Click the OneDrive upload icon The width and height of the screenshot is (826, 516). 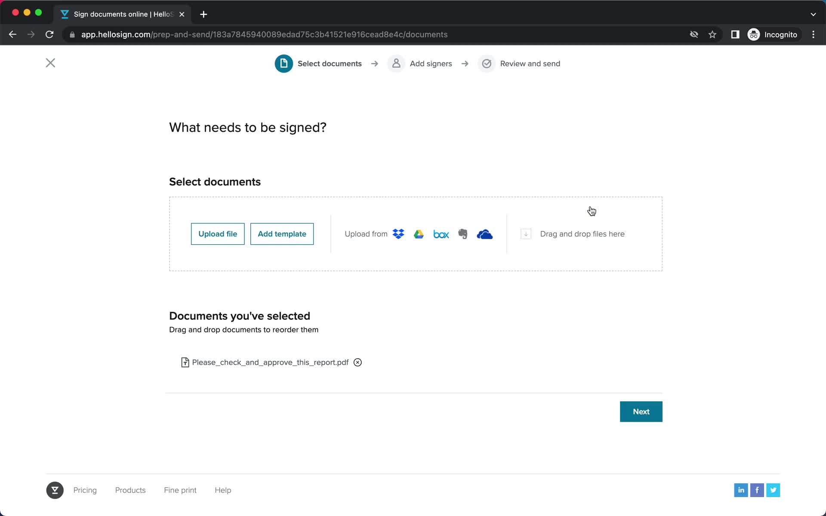pos(485,233)
